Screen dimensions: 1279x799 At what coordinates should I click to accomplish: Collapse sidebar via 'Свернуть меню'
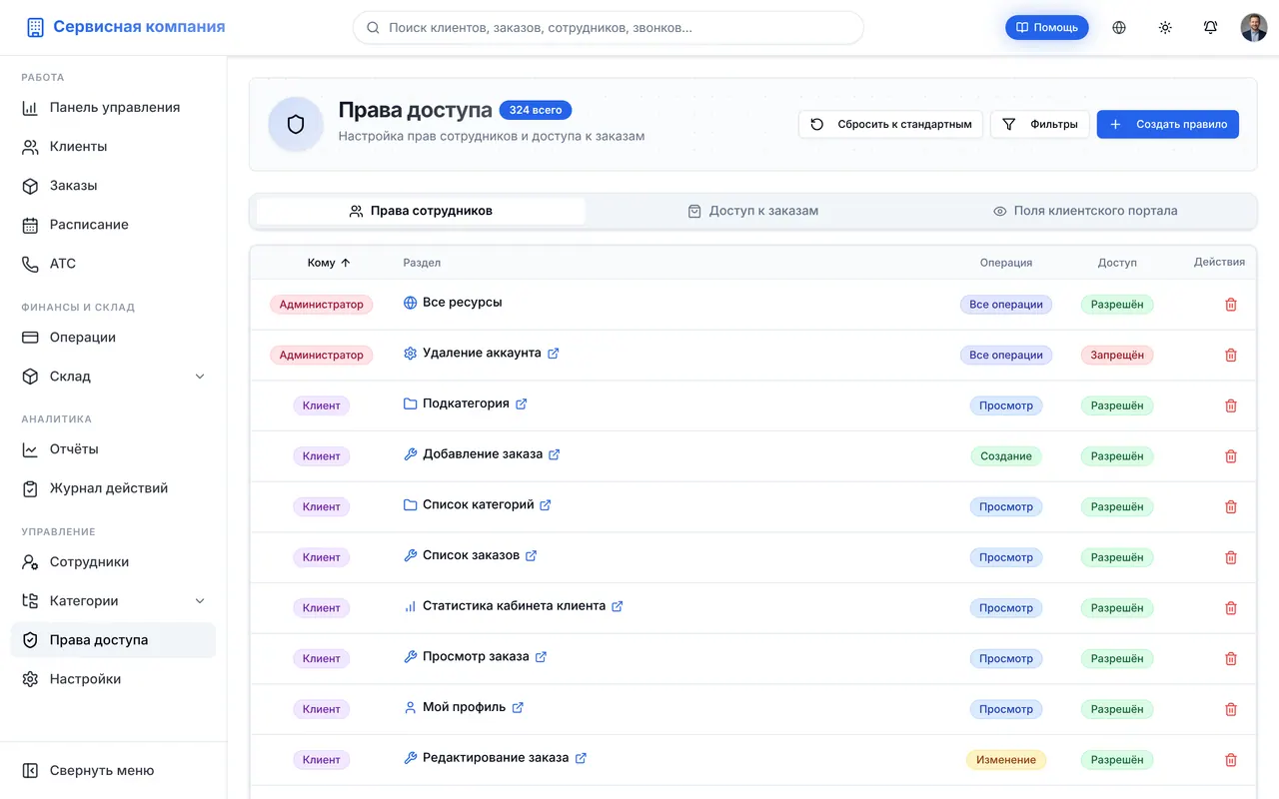113,771
